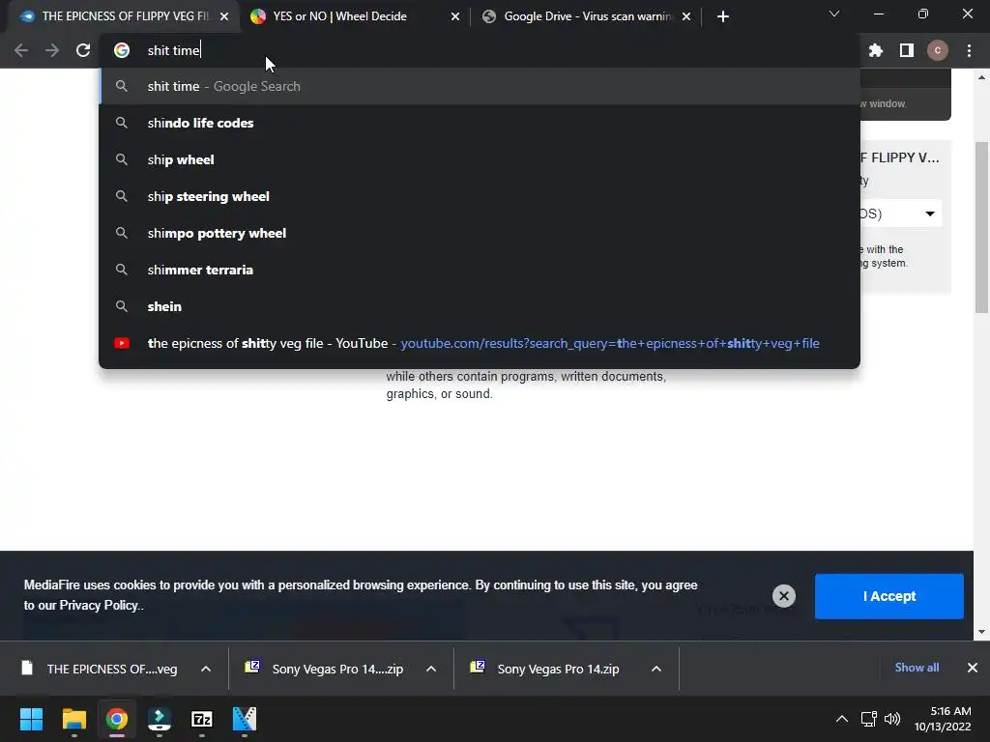Expand options for Sony Vegas Pro 14....zip

coord(431,669)
